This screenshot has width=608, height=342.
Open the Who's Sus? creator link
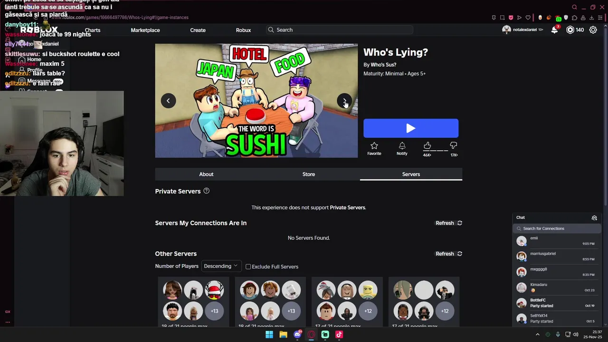[x=383, y=65]
